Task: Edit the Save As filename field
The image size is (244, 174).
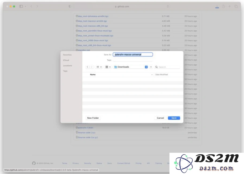Action: (133, 54)
